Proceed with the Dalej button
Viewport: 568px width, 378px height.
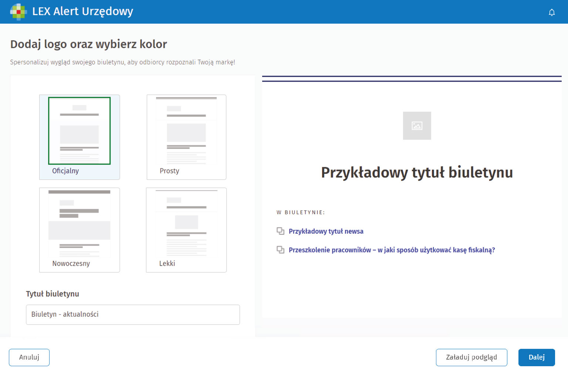[536, 357]
